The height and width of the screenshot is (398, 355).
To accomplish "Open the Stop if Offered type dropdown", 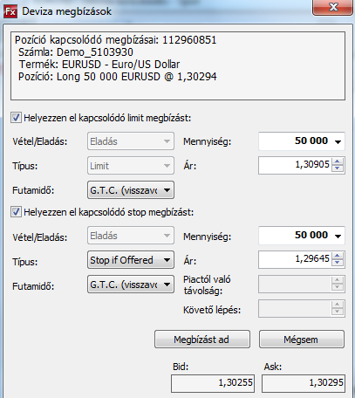I will 131,260.
